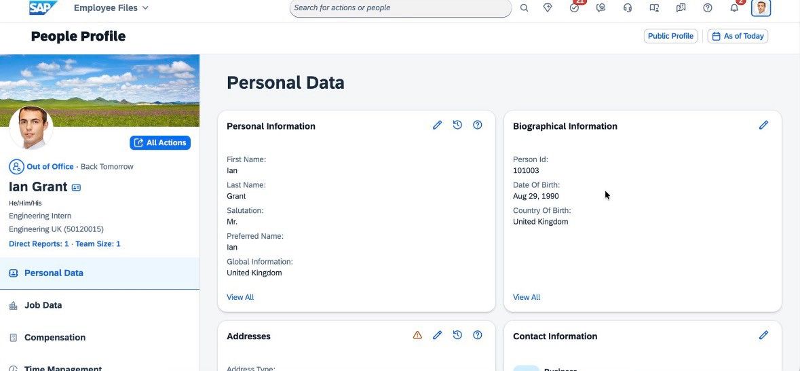Click View All under Personal Information
Screen dimensions: 800x371
point(240,297)
